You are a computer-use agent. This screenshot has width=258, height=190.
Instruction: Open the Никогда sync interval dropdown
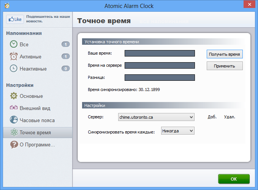(178, 131)
